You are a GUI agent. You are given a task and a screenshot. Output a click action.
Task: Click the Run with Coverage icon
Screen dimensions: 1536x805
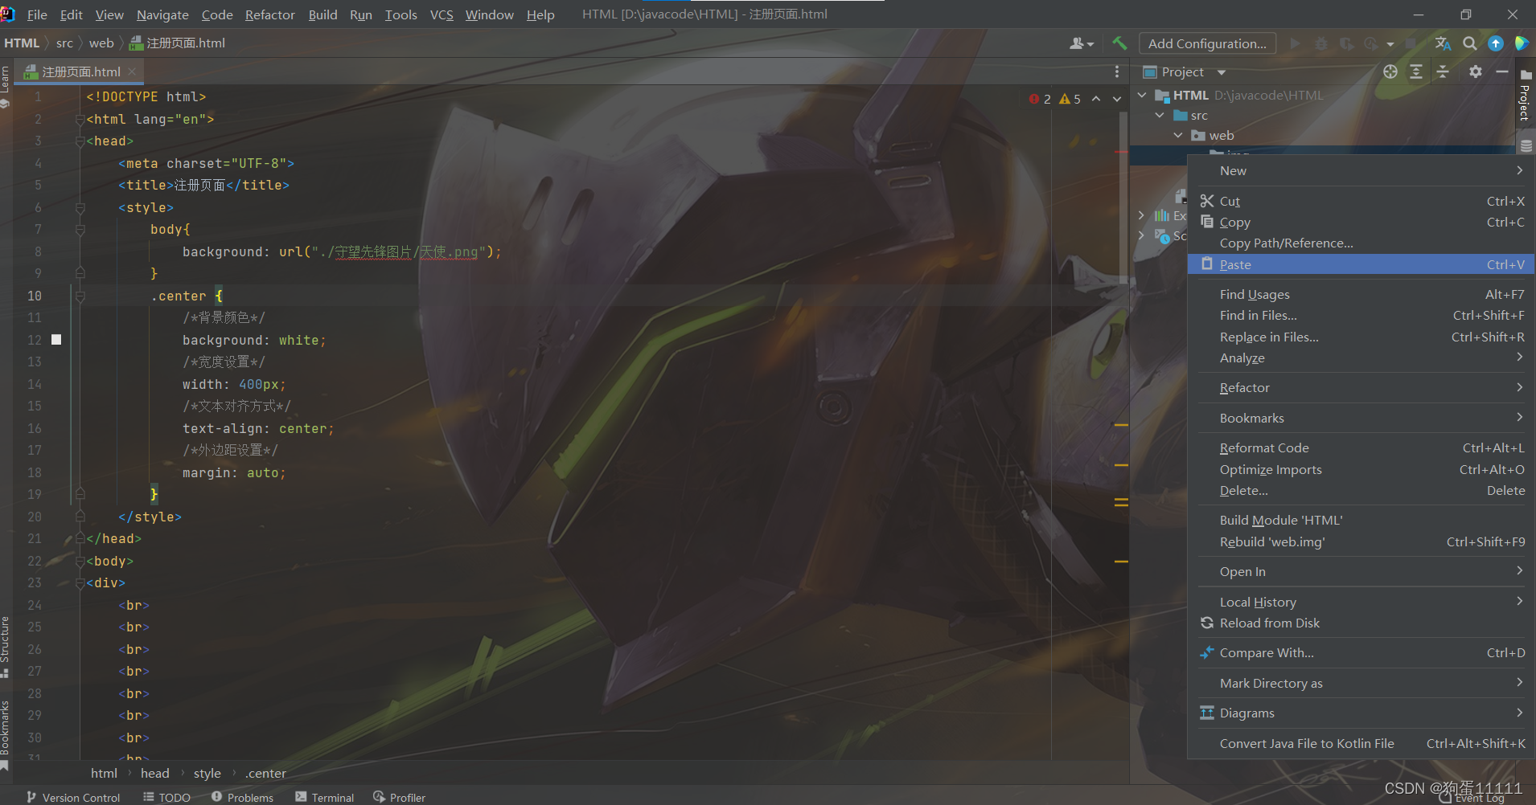[x=1346, y=43]
